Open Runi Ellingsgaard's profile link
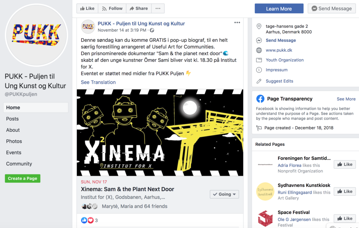The image size is (359, 228). 294,193
